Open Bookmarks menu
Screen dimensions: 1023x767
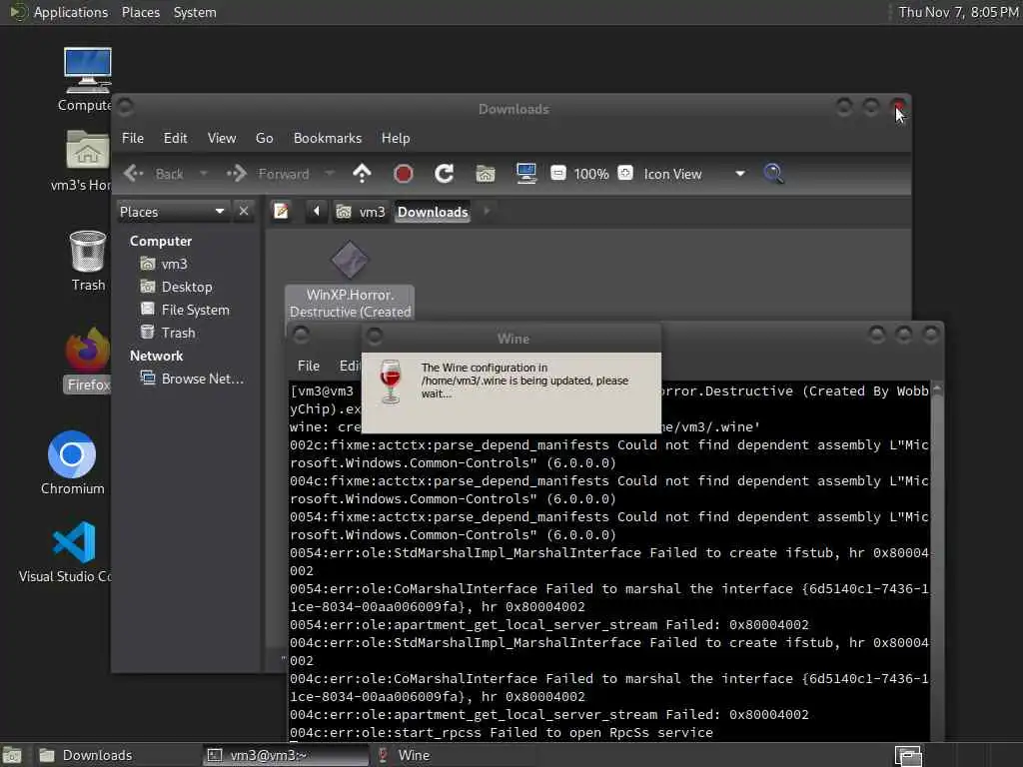coord(328,138)
